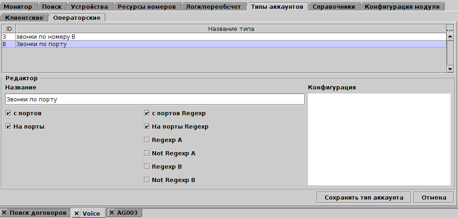Open the Ресурсы номеров tab

tap(146, 7)
